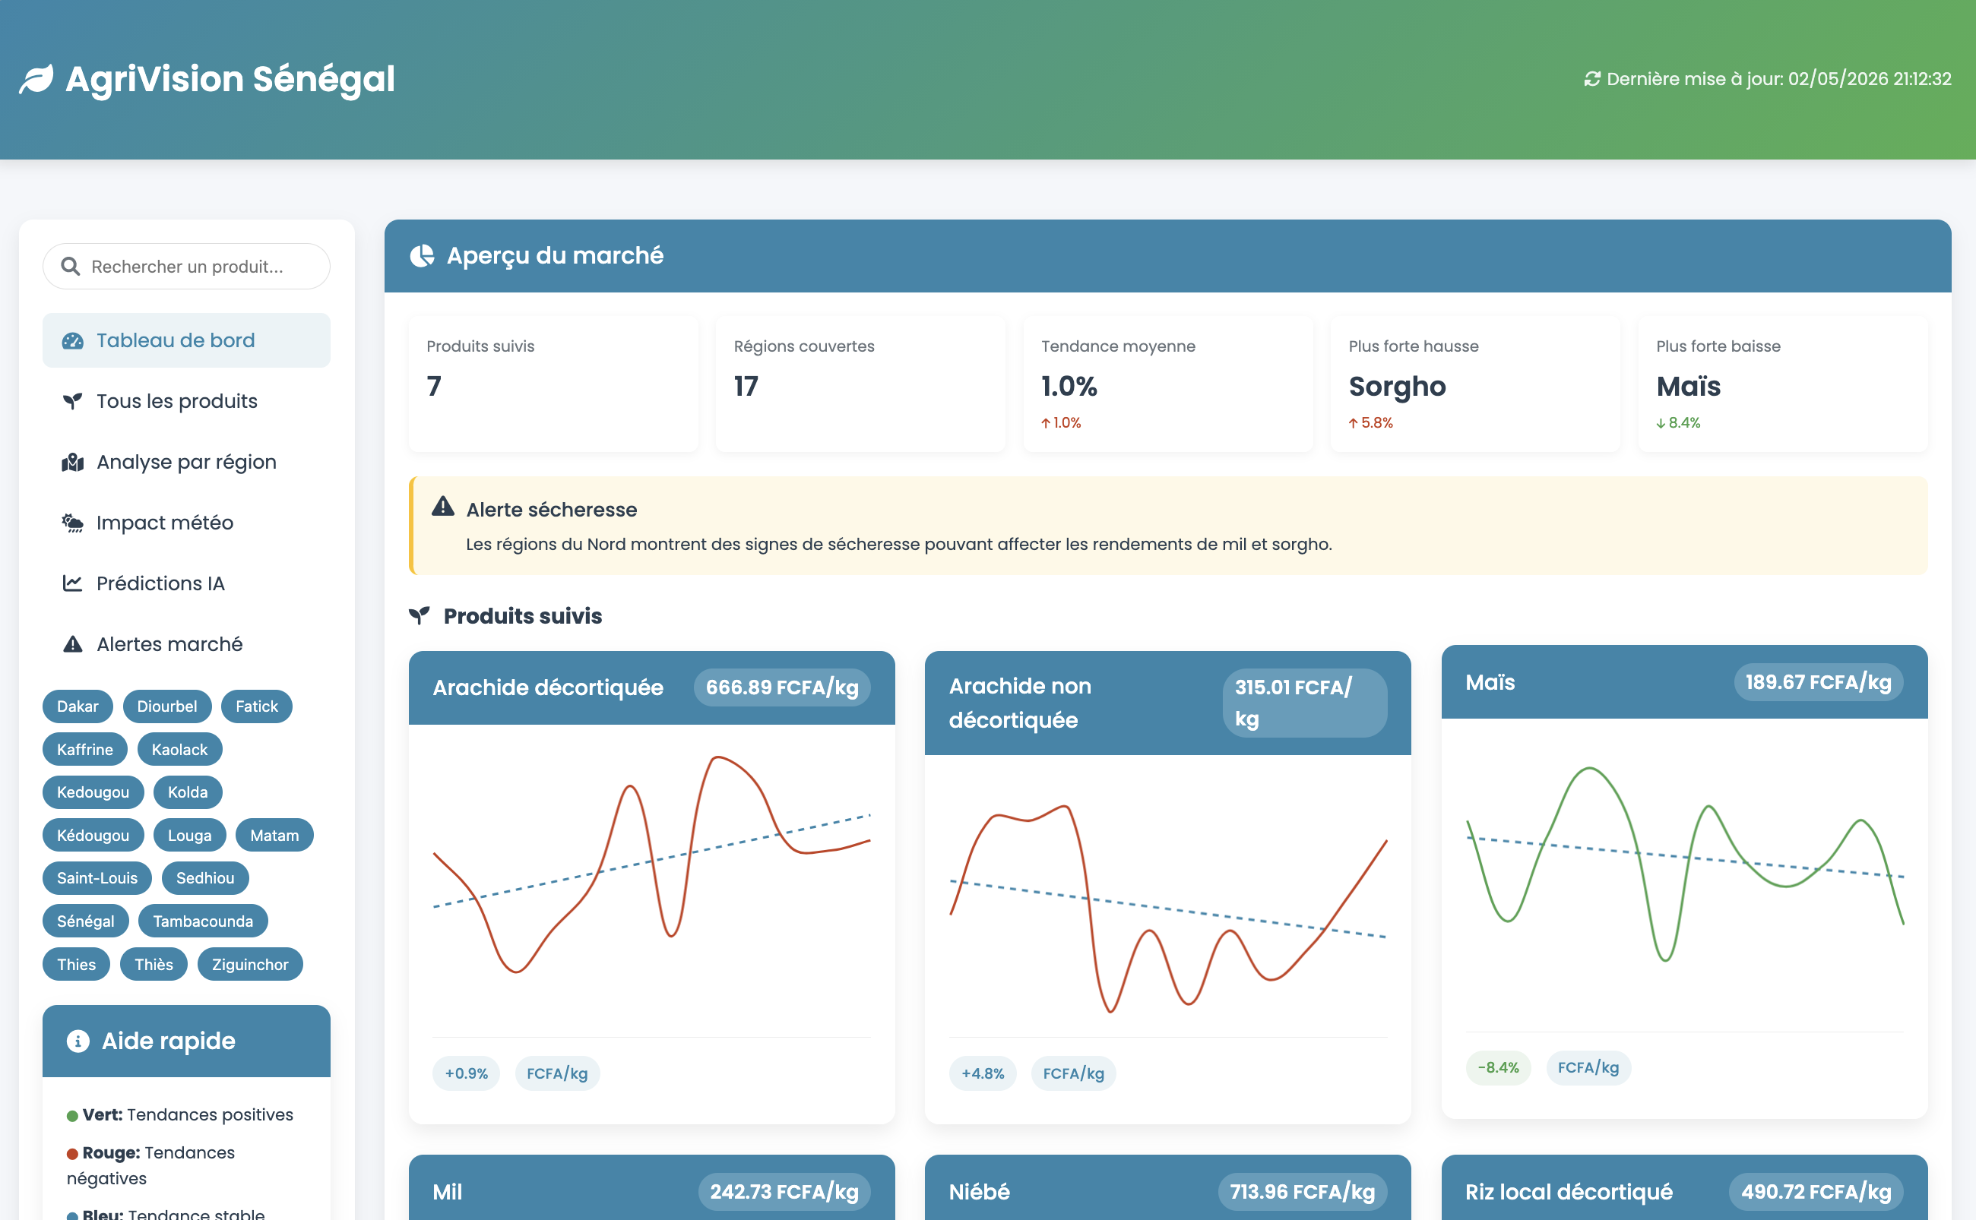The width and height of the screenshot is (1976, 1220).
Task: Click the map icon beside Analyse par région
Action: (73, 463)
